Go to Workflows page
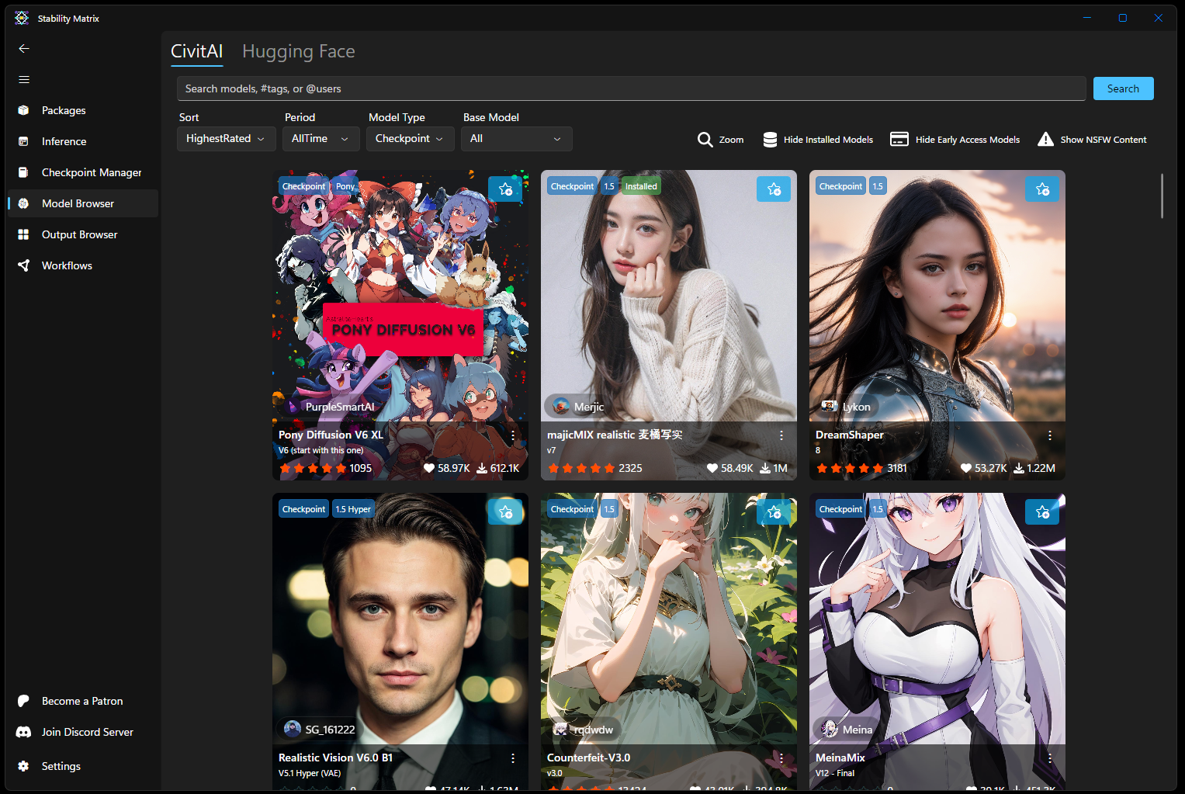Image resolution: width=1185 pixels, height=794 pixels. [x=82, y=265]
